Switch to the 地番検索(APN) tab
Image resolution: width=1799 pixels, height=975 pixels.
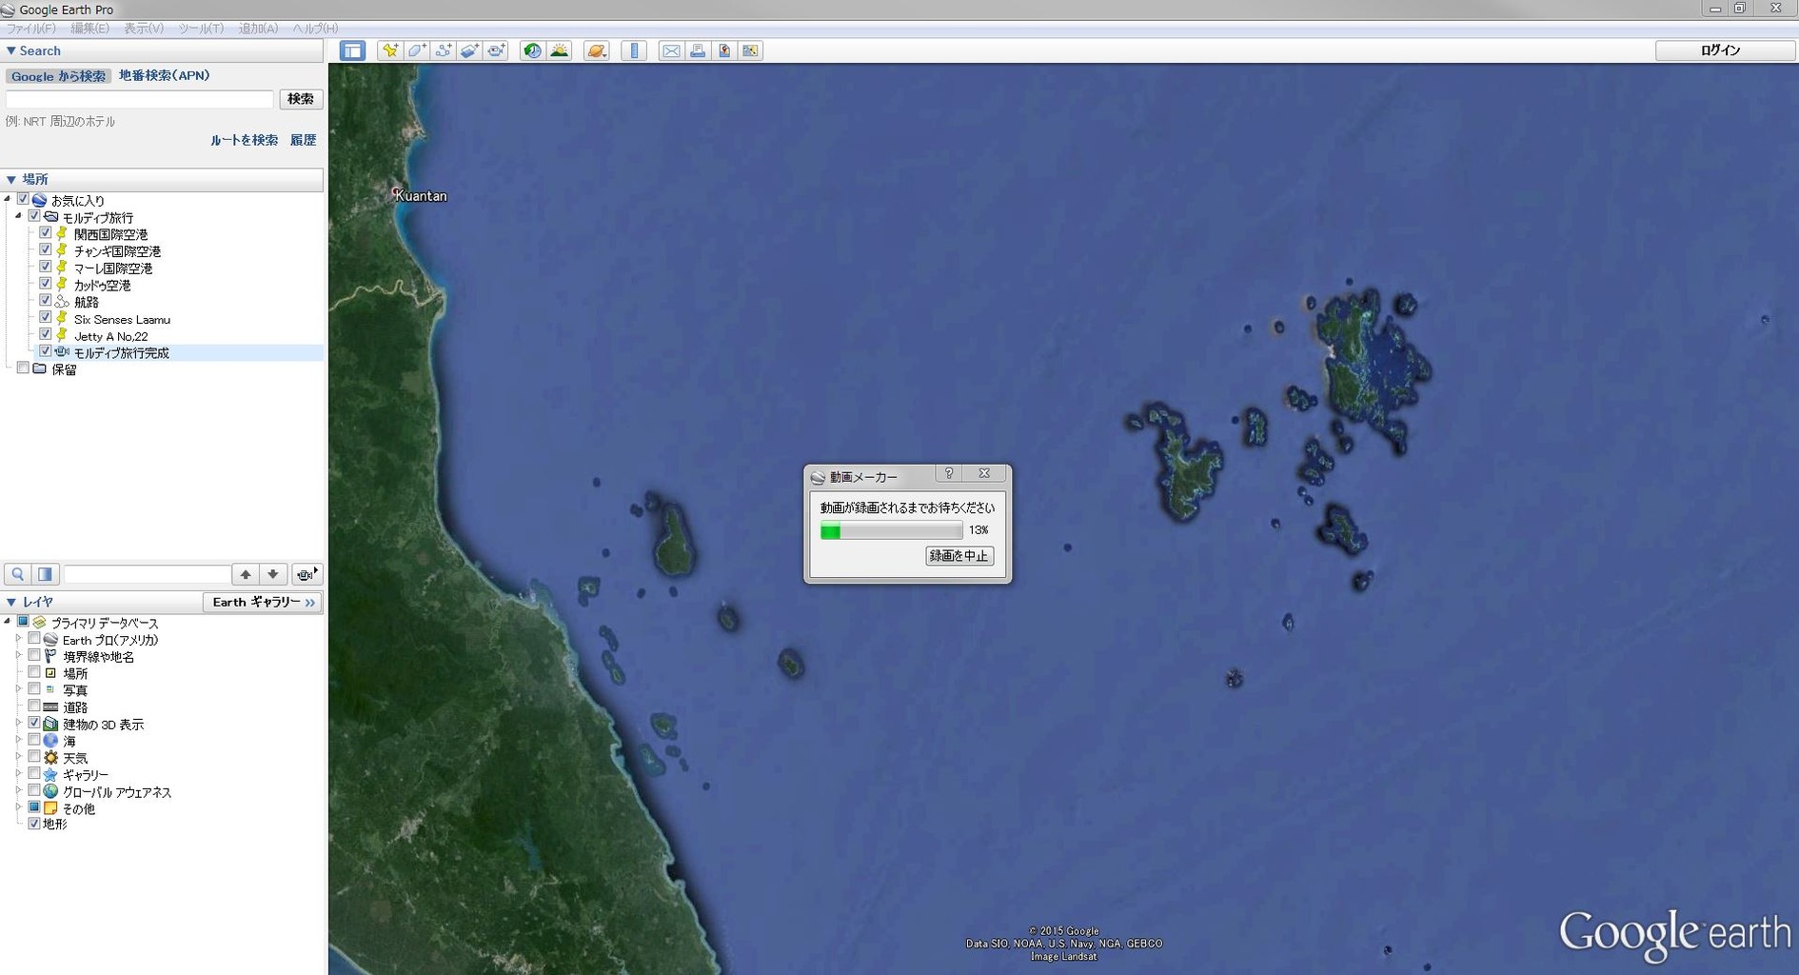[164, 76]
